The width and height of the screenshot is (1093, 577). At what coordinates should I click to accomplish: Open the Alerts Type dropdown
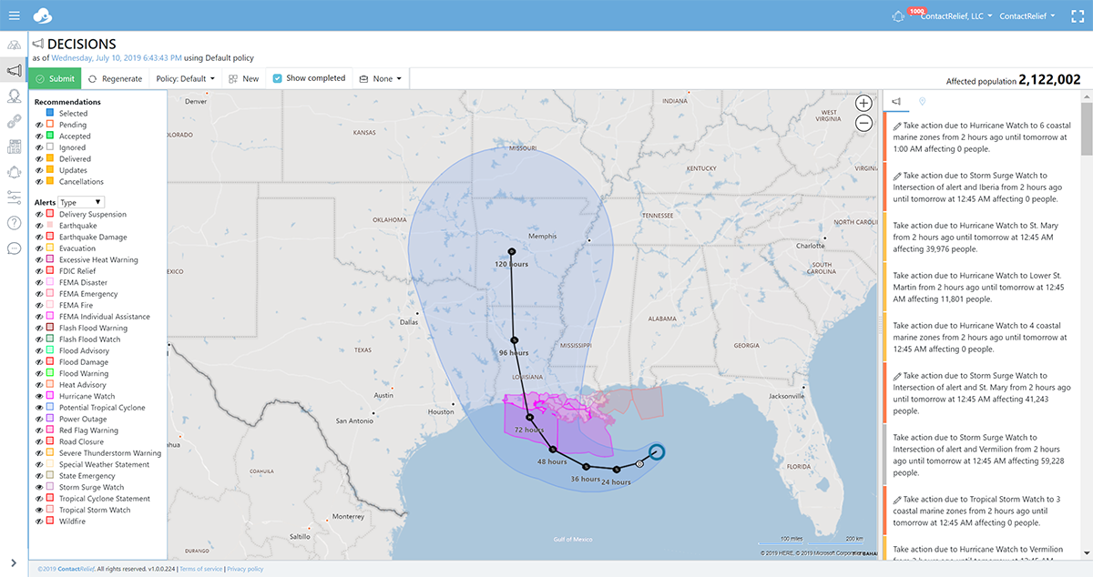[x=81, y=202]
